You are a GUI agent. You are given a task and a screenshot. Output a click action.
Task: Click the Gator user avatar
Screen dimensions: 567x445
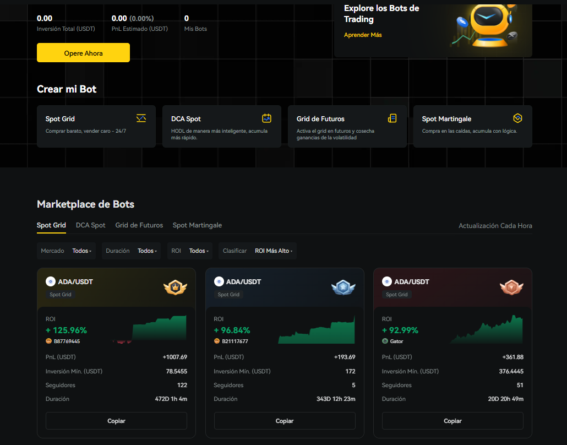click(385, 341)
